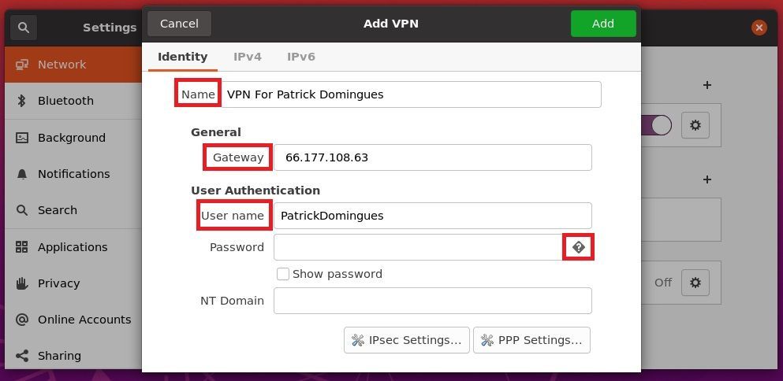
Task: Click the Online Accounts at-sign icon
Action: coord(22,320)
